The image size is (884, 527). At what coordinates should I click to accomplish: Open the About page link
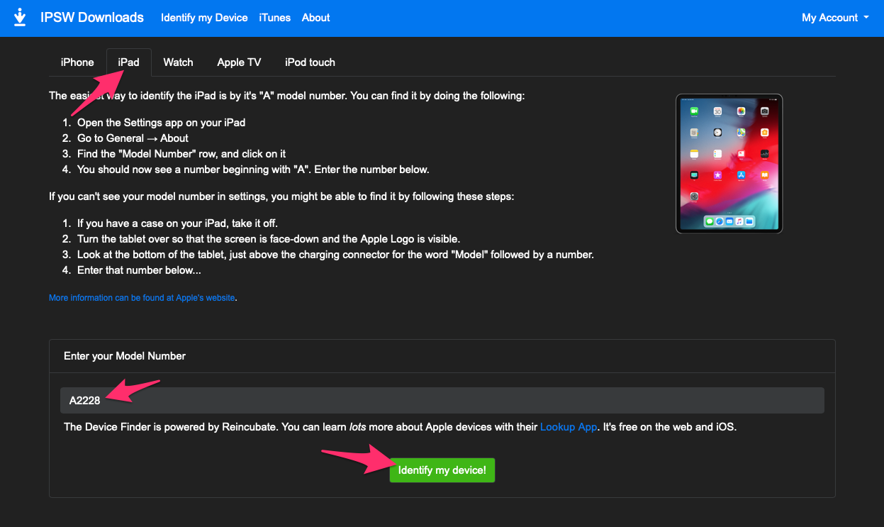coord(316,18)
